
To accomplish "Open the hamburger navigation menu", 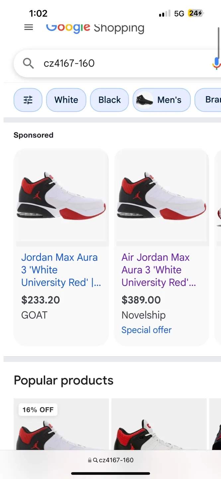I will [29, 27].
